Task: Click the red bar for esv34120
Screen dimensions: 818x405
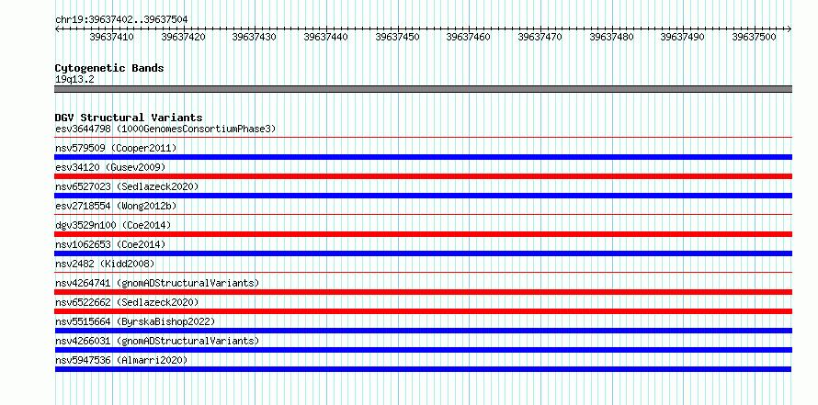Action: point(423,176)
